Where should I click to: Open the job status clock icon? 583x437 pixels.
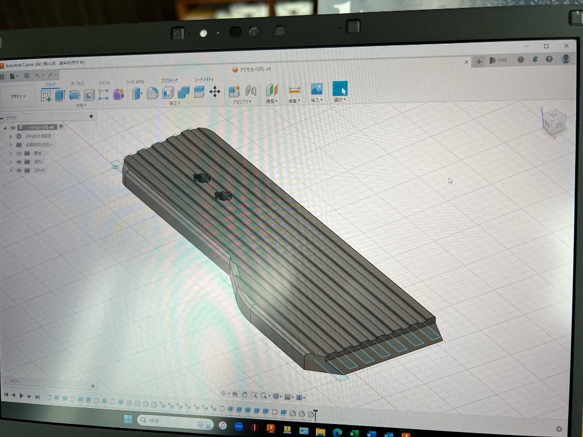[521, 59]
